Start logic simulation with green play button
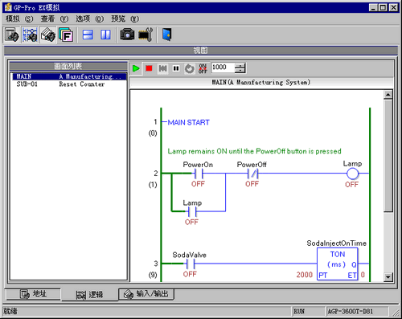 136,68
